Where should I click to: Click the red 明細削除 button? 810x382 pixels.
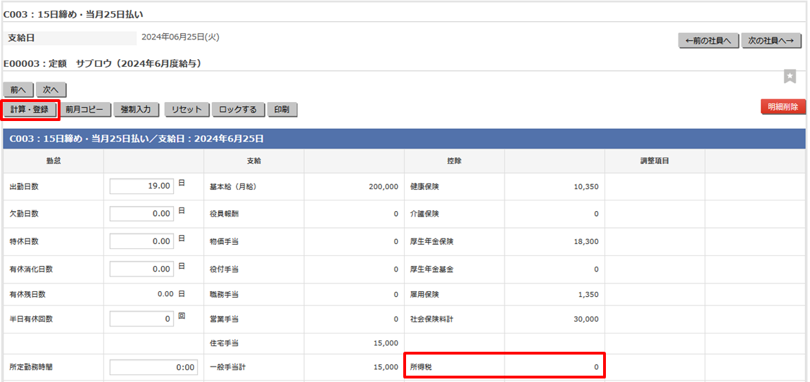pyautogui.click(x=783, y=107)
